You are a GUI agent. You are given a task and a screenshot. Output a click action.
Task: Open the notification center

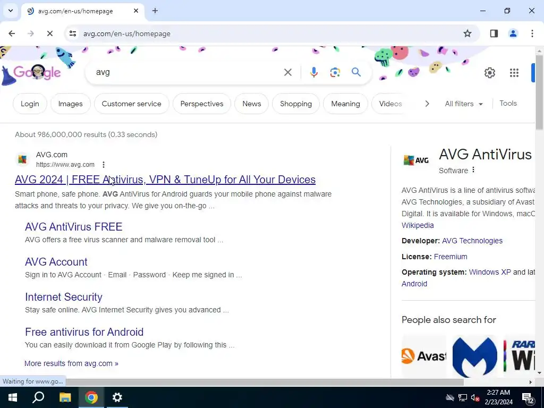528,398
